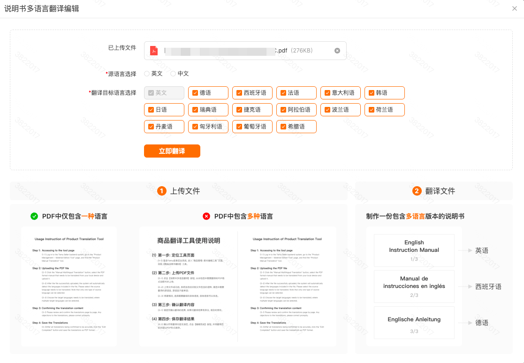Click the English Instruction Manual card
Image resolution: width=524 pixels, height=363 pixels.
coord(414,250)
